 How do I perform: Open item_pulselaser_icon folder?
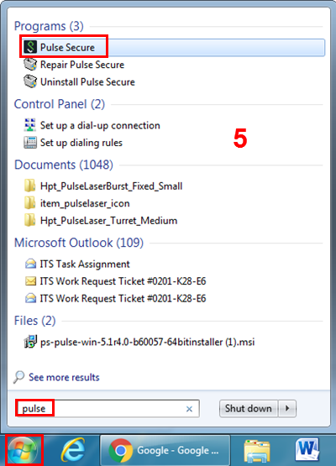tap(77, 203)
